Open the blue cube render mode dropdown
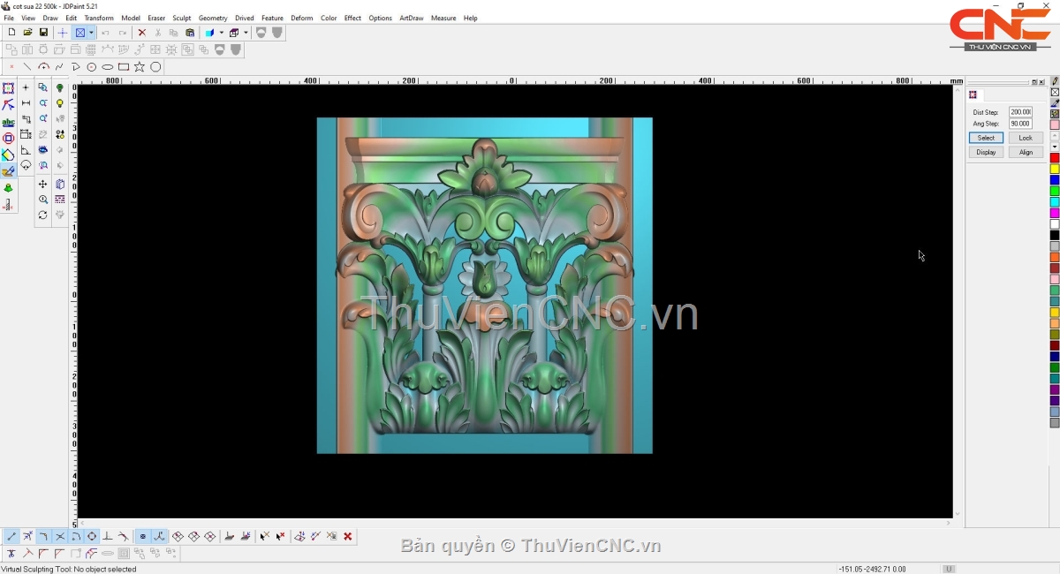The width and height of the screenshot is (1060, 574). point(221,33)
